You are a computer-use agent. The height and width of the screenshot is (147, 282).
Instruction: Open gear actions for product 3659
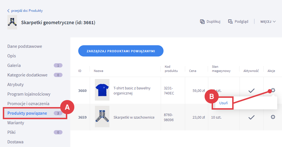coord(273,117)
